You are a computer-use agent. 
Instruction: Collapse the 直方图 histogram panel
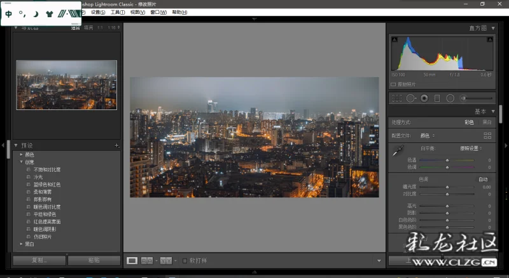coord(493,28)
